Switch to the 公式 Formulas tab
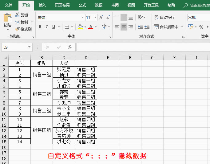The height and width of the screenshot is (164, 210). (x=82, y=5)
